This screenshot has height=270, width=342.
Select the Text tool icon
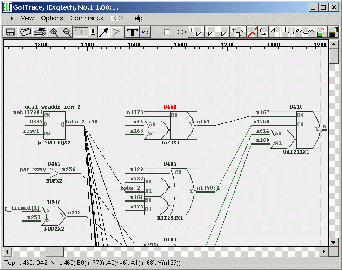pyautogui.click(x=133, y=32)
